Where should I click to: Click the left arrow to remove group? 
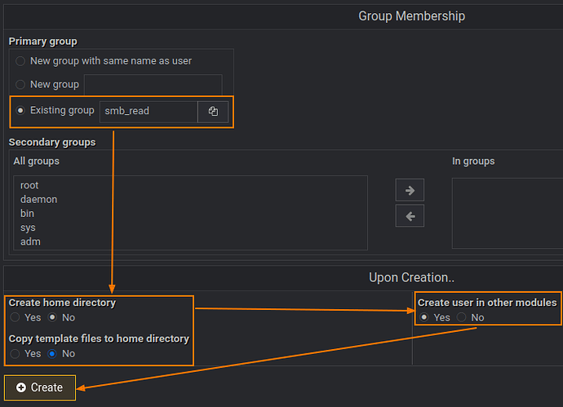[410, 216]
